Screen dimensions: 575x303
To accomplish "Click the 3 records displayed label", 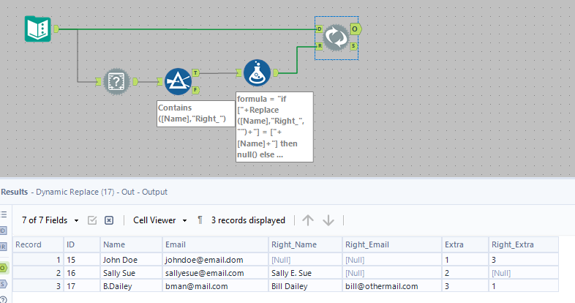I will [x=248, y=220].
